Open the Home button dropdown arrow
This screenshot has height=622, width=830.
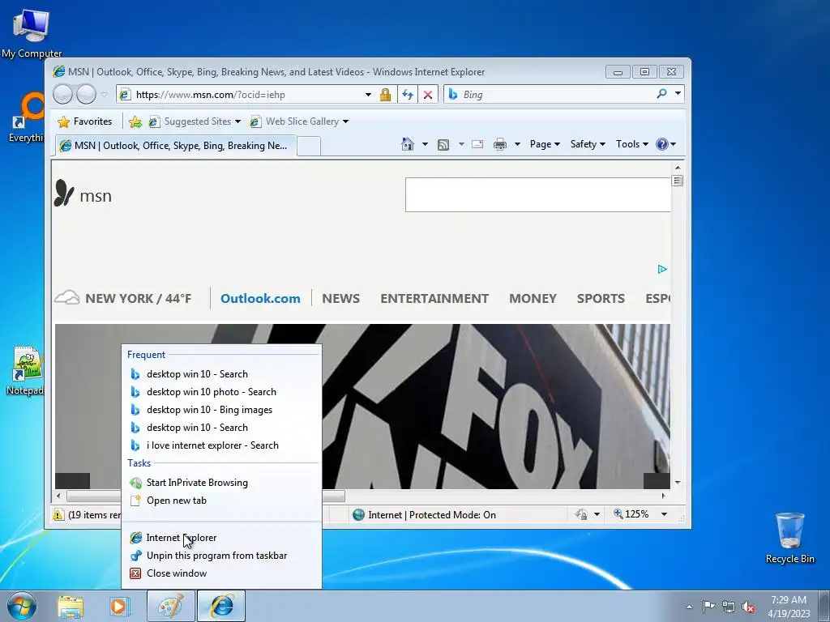425,144
